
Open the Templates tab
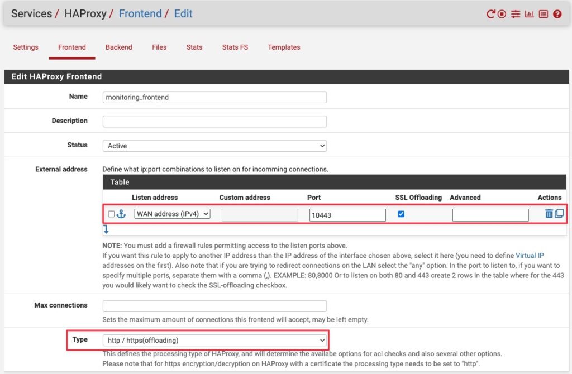284,47
